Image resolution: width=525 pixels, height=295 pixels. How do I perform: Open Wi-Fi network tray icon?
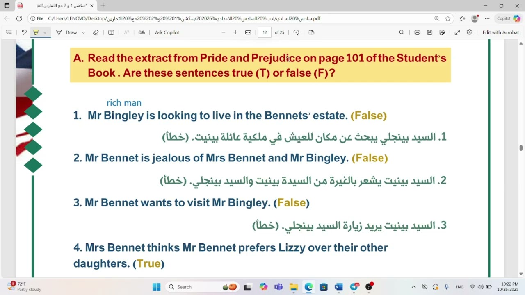pos(472,287)
